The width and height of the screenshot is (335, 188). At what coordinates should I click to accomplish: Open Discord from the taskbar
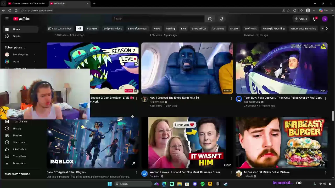click(195, 184)
